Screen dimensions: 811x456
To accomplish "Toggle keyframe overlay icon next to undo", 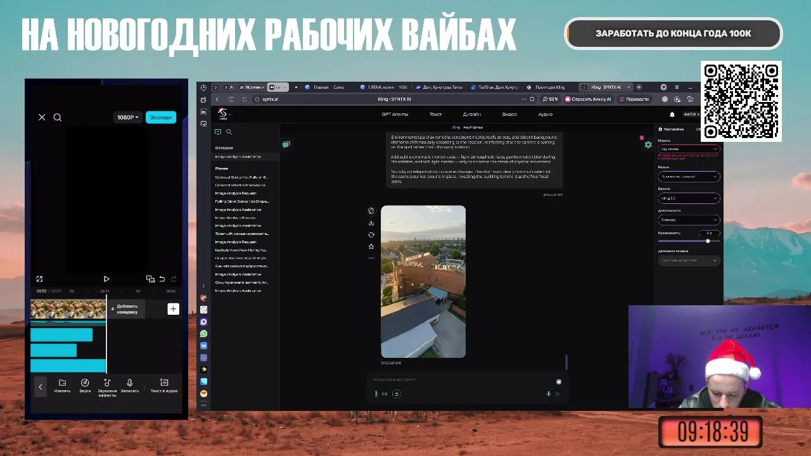I will [150, 279].
